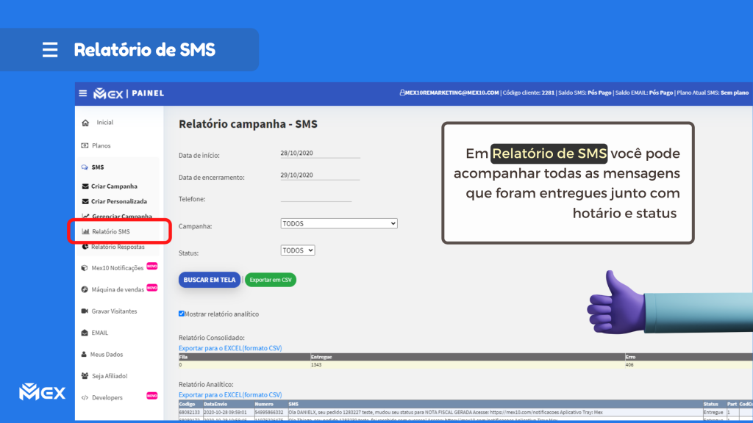Open Relatório Respostas menu item

[118, 247]
